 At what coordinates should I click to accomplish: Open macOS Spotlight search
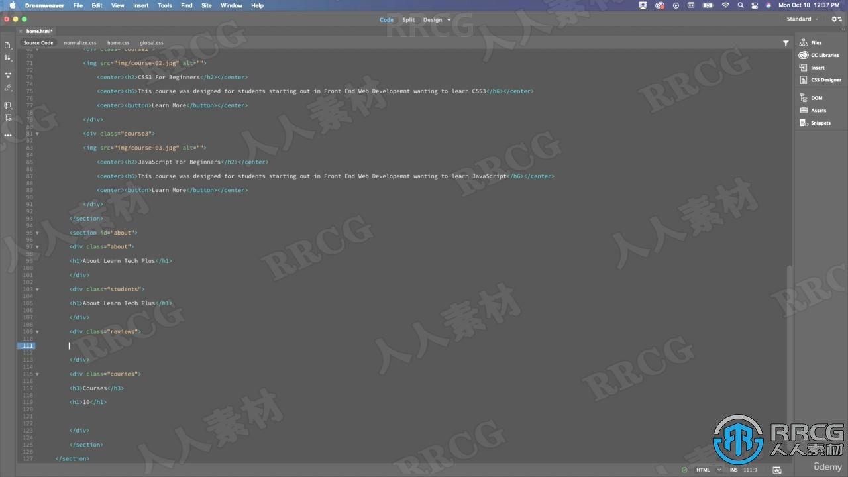[740, 5]
